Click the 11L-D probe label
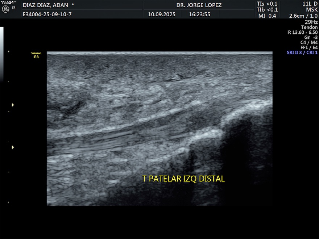Viewport: 319px width, 239px height. coord(310,4)
